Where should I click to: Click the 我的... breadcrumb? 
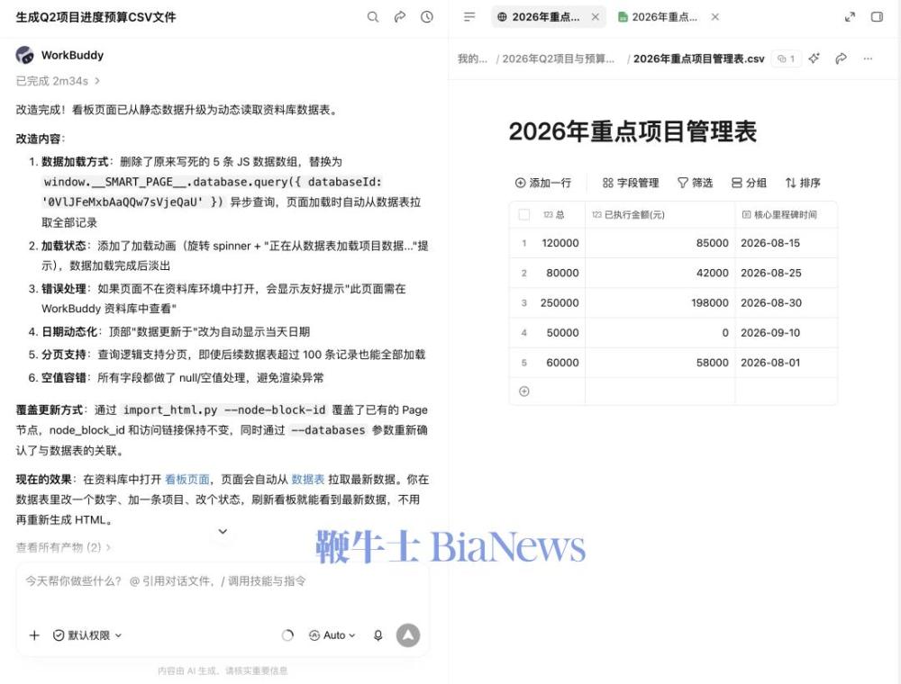[x=472, y=58]
